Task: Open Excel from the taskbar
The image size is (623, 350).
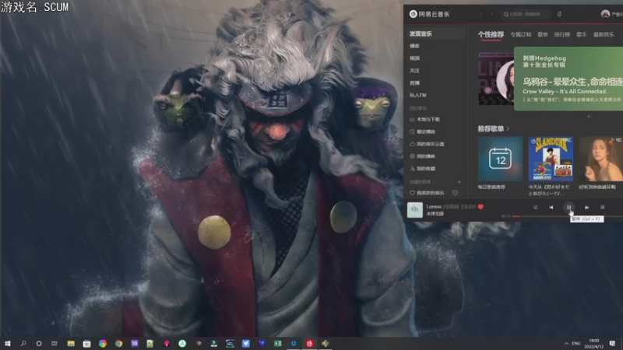Action: [278, 343]
